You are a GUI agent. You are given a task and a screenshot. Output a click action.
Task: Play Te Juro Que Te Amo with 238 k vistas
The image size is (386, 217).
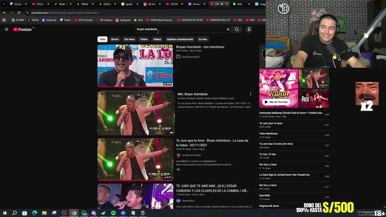point(294,125)
